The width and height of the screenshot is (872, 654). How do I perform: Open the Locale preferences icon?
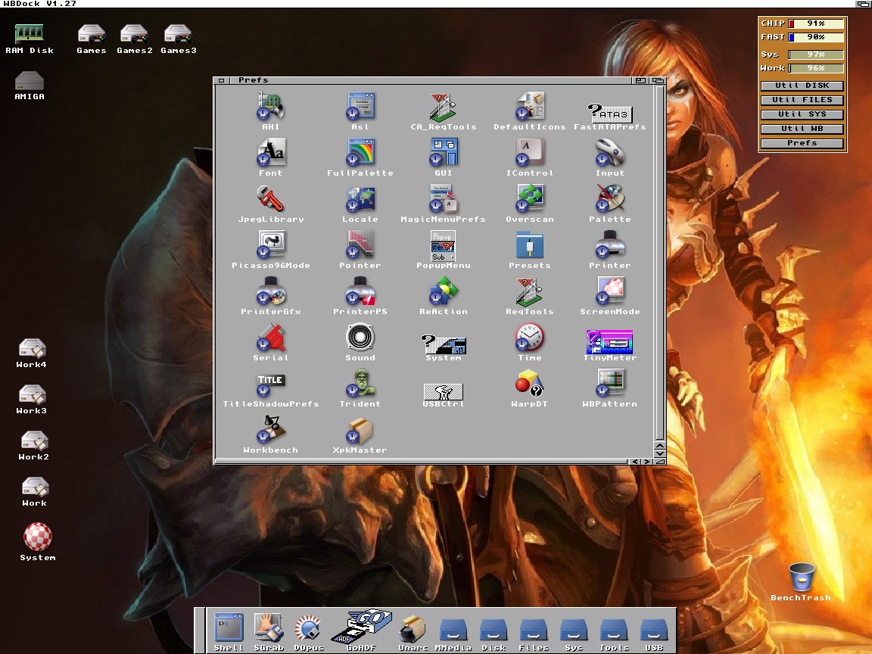point(360,199)
